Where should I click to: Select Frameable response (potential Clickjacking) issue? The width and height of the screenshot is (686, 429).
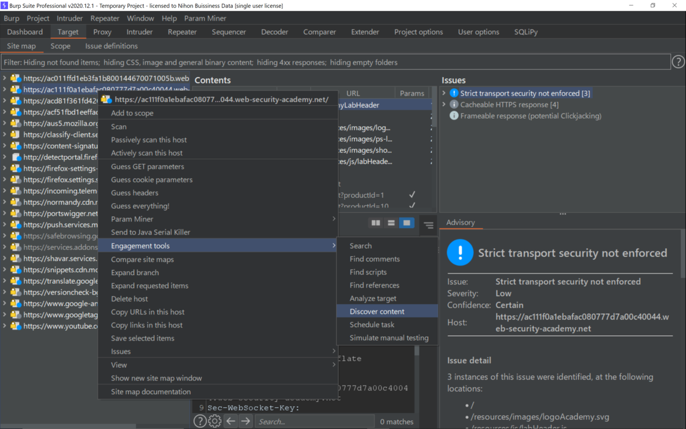[531, 116]
